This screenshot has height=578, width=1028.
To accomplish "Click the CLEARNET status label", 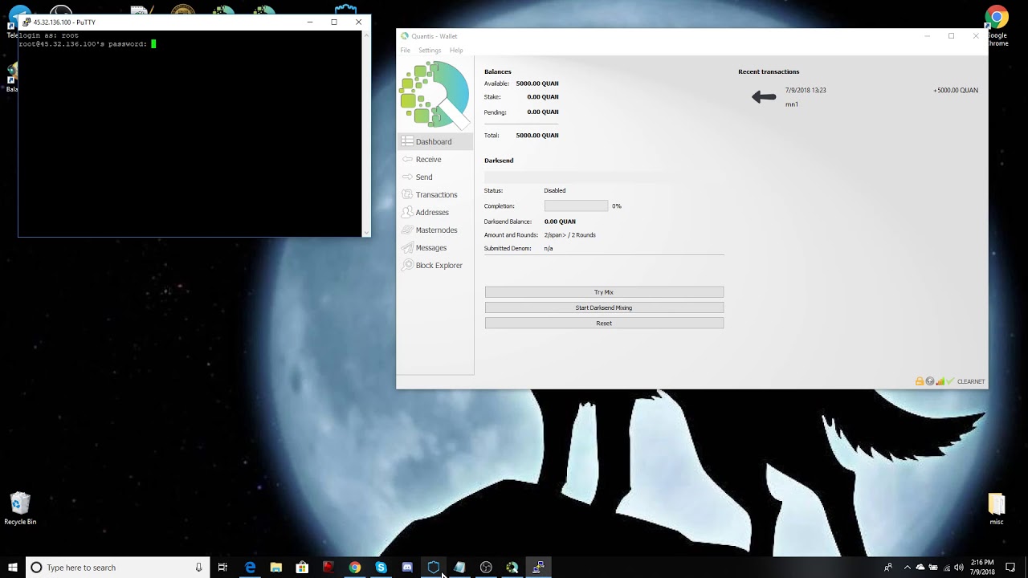I will pyautogui.click(x=971, y=381).
